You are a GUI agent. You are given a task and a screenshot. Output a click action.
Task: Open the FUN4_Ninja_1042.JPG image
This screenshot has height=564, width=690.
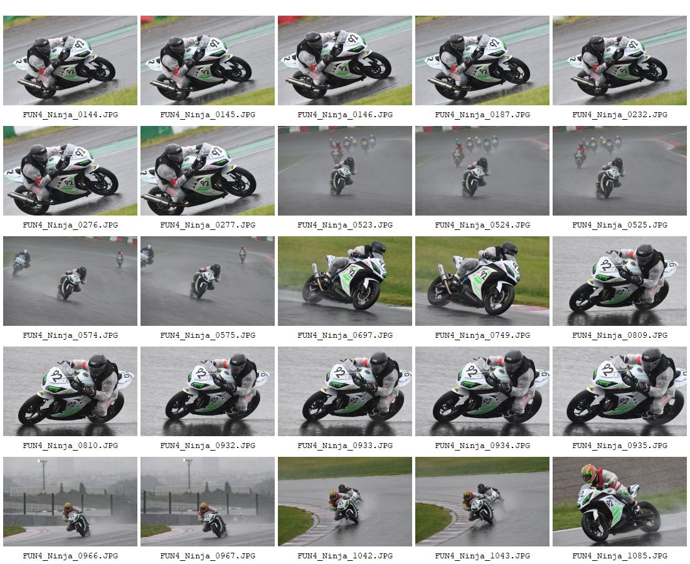(345, 502)
